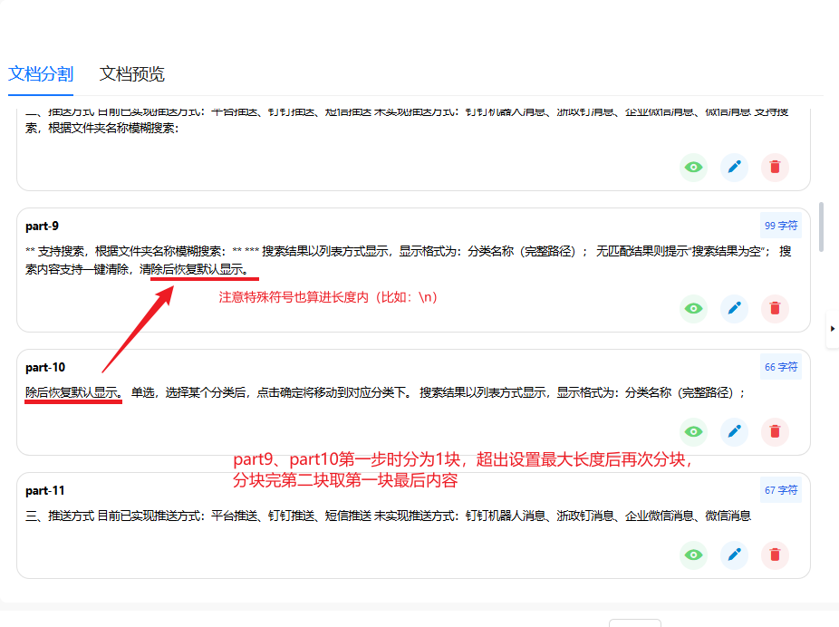Toggle the green eye icon for part-11
839x627 pixels.
(693, 555)
